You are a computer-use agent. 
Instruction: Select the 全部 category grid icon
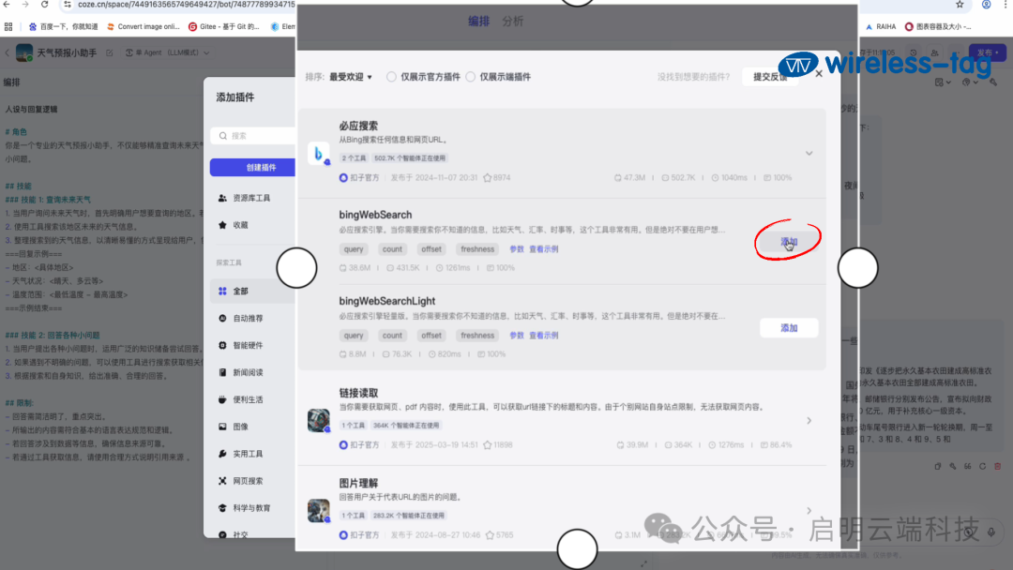pos(222,292)
